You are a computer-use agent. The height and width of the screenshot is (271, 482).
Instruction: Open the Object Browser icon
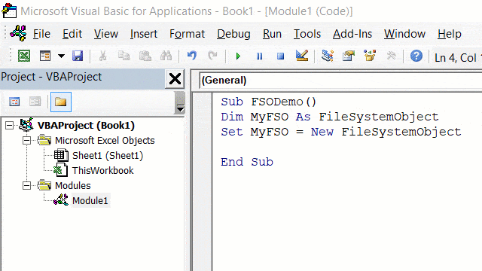[x=370, y=56]
